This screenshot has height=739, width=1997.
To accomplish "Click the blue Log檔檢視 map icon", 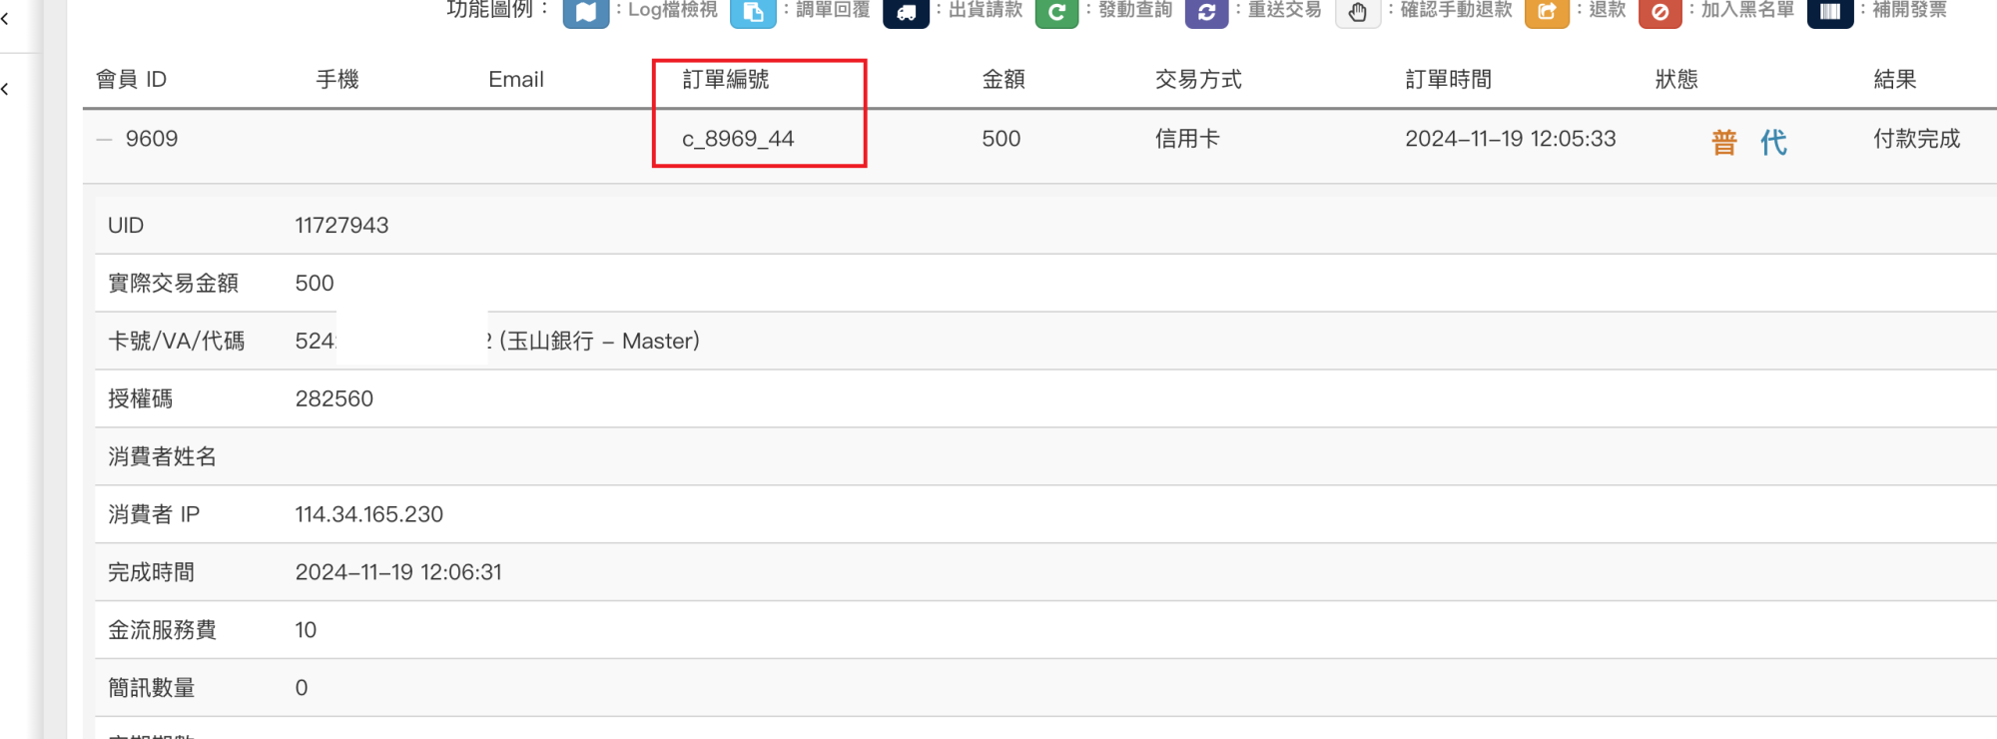I will pos(585,12).
